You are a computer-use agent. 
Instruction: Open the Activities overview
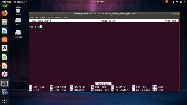pos(6,2)
